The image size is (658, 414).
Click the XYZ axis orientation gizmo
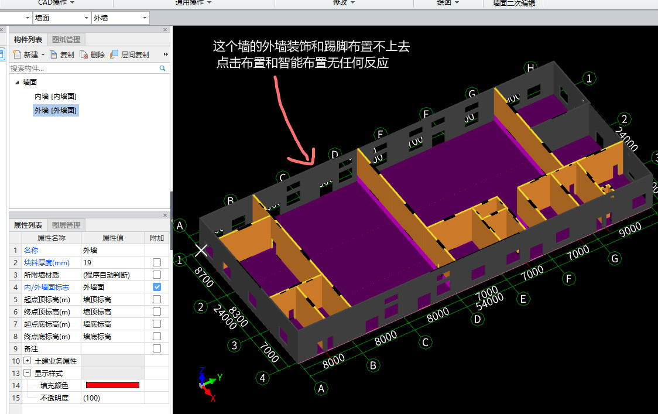209,383
